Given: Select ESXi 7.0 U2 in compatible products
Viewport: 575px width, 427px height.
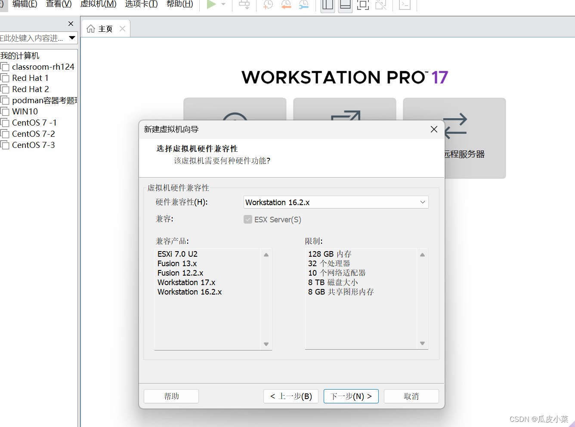Looking at the screenshot, I should (177, 254).
